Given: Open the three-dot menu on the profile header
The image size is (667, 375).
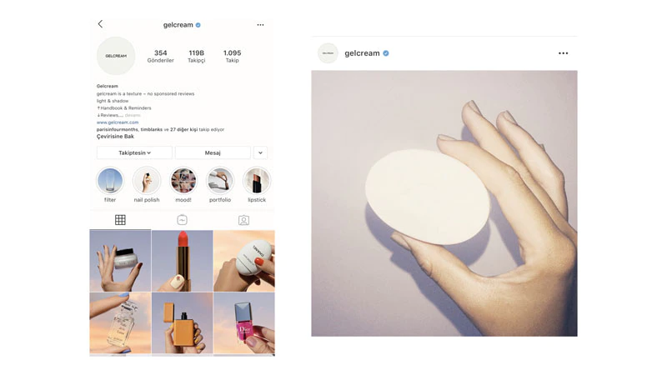Looking at the screenshot, I should coord(260,25).
